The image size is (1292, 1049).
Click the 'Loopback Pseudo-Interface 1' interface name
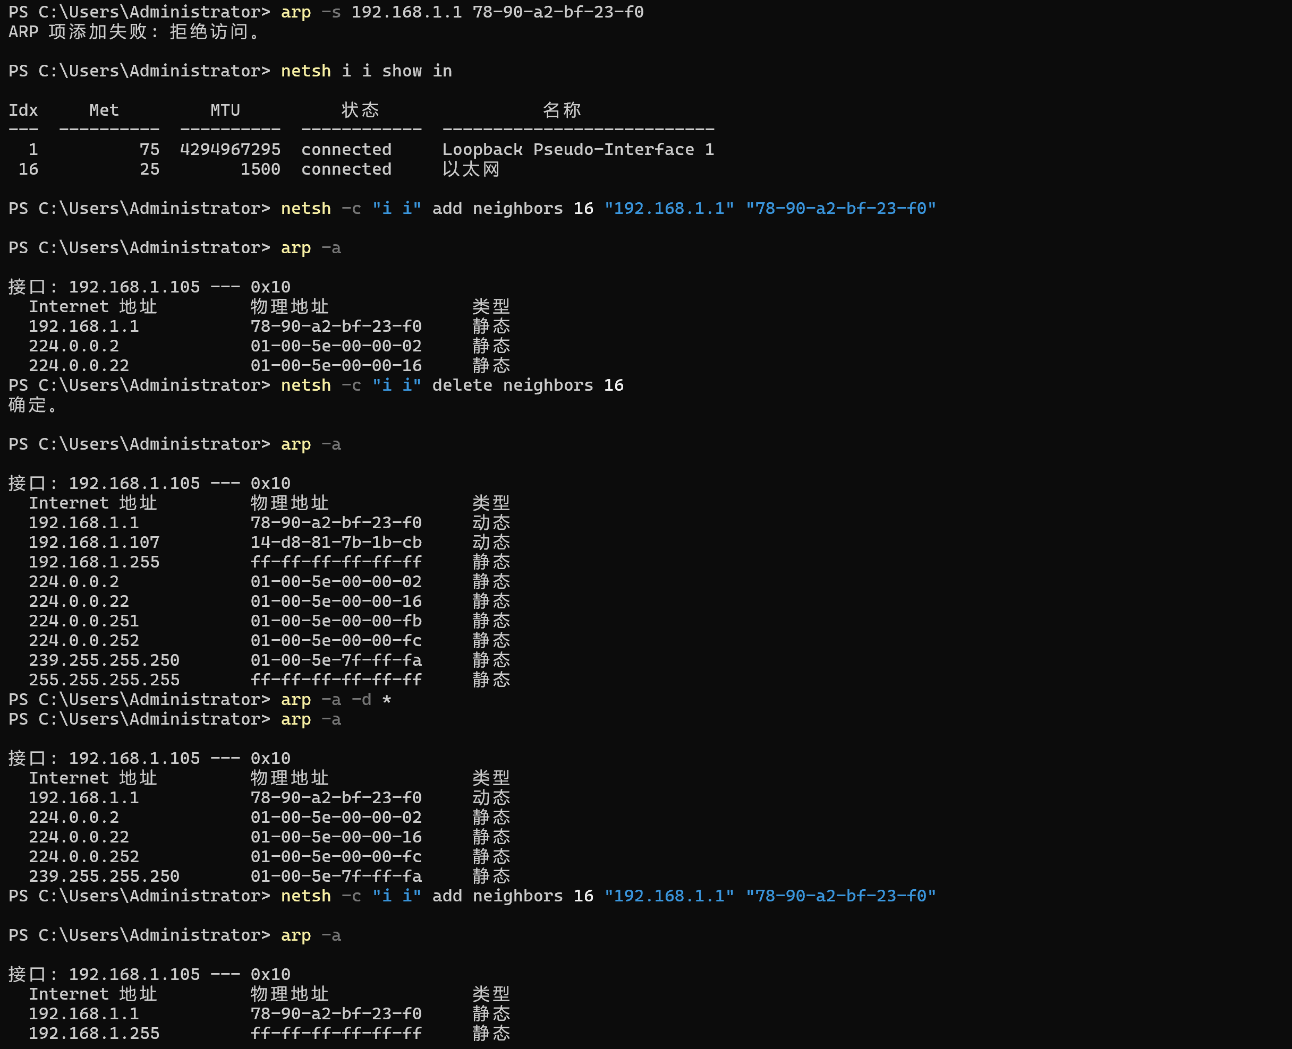coord(577,150)
